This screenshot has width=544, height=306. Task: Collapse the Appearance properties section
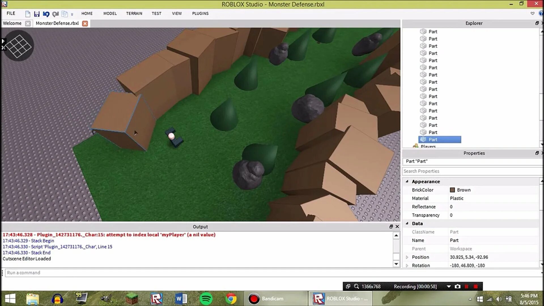[x=407, y=181]
